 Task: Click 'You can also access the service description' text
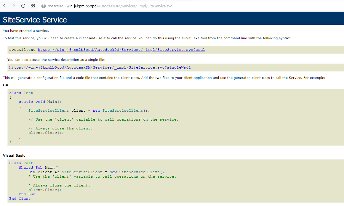(x=56, y=59)
